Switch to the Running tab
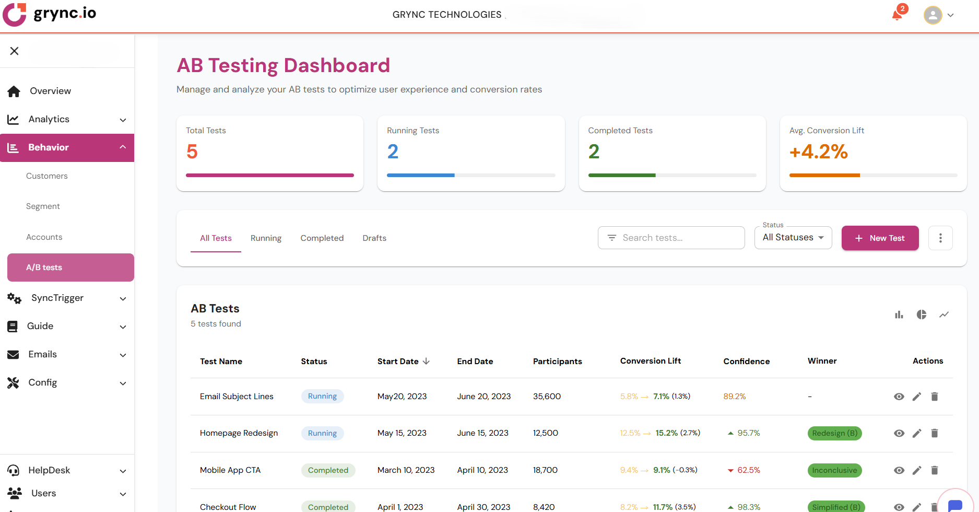The image size is (979, 512). [x=266, y=238]
